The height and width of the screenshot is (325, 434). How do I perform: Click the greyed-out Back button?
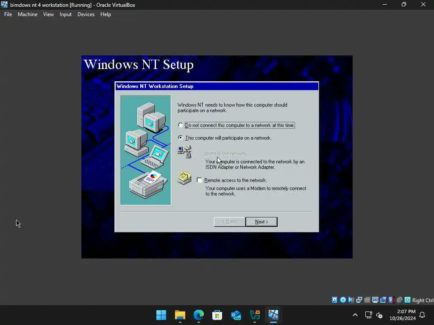click(x=230, y=222)
